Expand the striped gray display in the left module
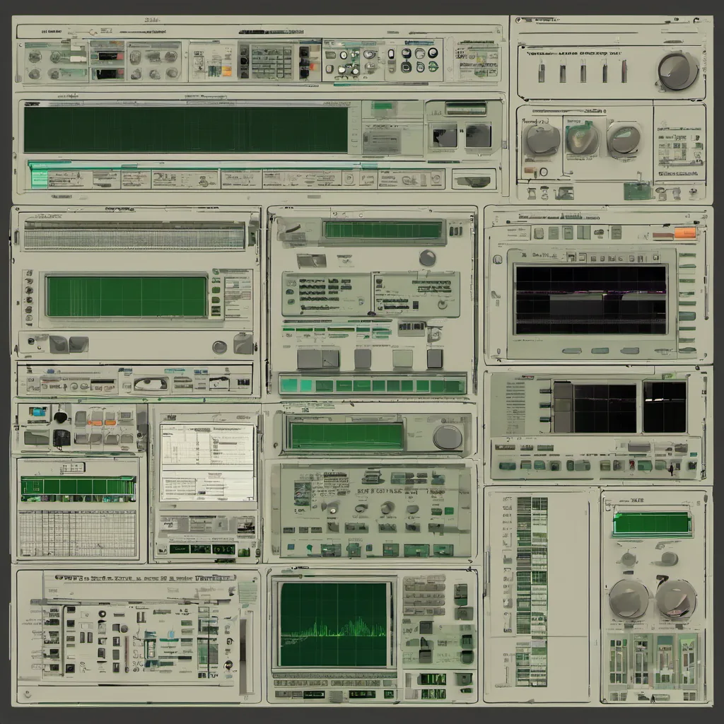 click(x=134, y=235)
